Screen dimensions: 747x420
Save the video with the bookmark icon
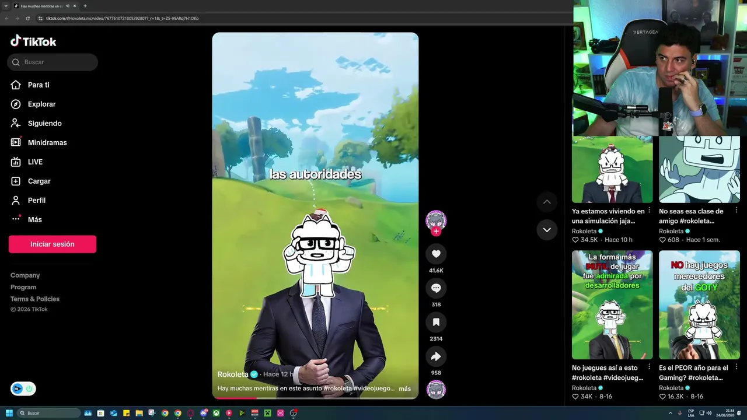click(x=436, y=322)
